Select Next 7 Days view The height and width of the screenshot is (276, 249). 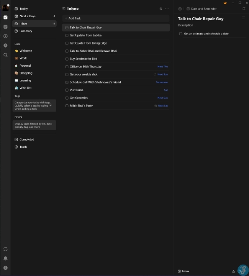point(34,16)
